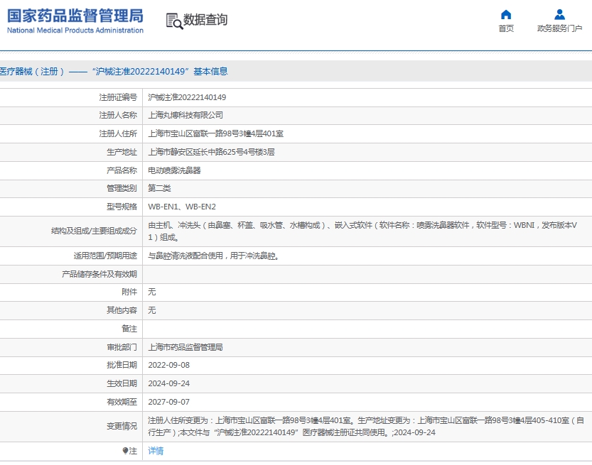Click model spec WB-EN1、WB-EN2 value

[x=182, y=207]
